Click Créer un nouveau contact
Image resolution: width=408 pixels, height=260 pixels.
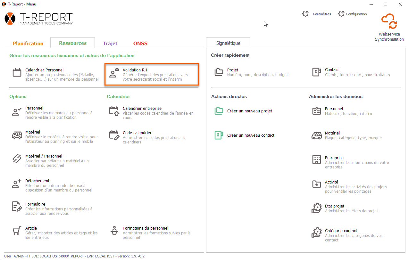click(x=251, y=135)
